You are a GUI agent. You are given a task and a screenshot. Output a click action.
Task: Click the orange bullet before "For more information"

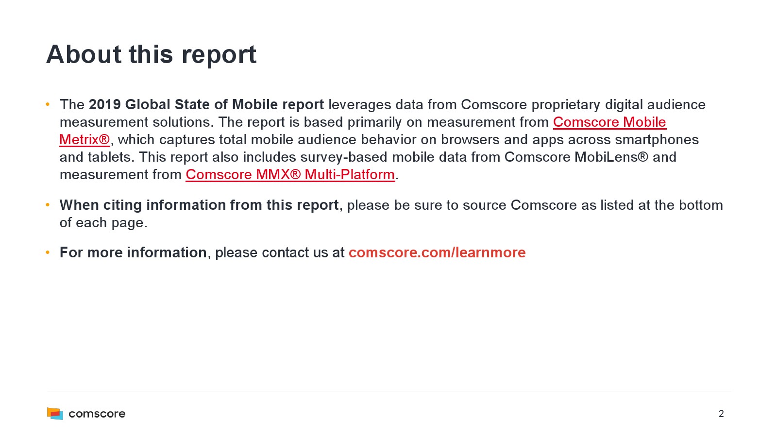[48, 252]
